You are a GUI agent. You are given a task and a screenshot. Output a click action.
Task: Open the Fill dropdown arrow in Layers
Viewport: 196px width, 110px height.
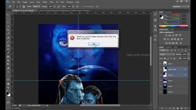point(189,58)
